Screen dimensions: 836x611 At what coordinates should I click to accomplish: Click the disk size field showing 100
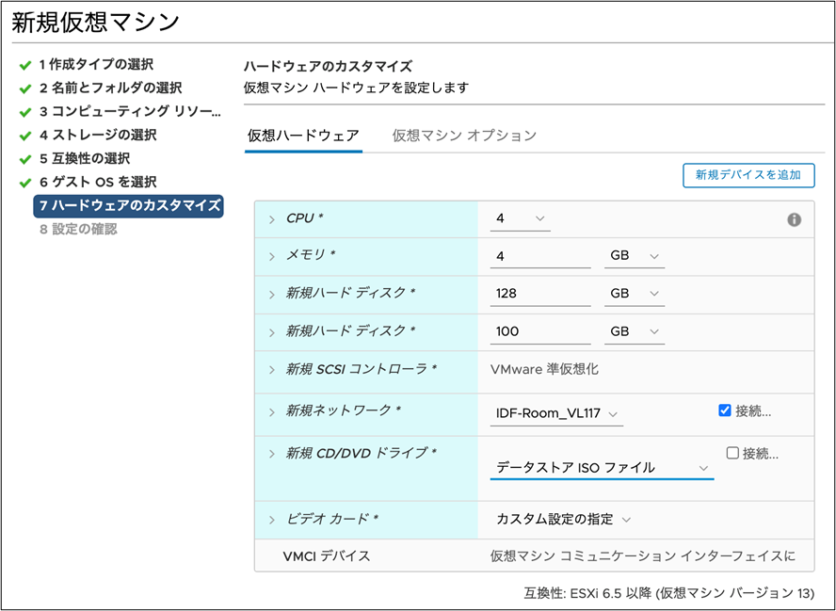pyautogui.click(x=540, y=331)
